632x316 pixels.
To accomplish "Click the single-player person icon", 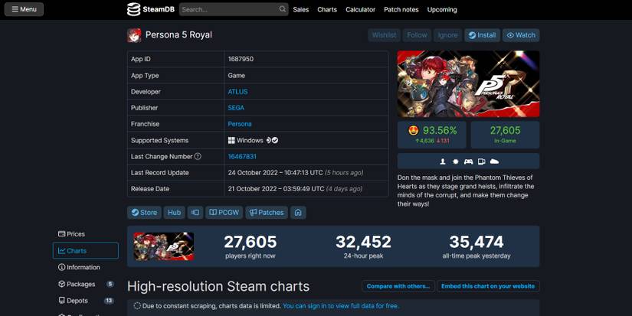I will [443, 161].
